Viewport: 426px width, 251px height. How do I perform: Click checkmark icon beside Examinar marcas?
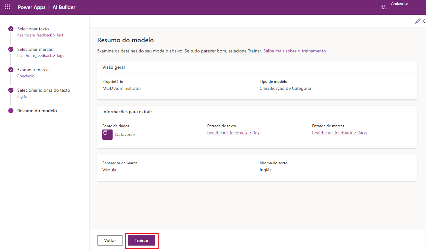coord(11,70)
